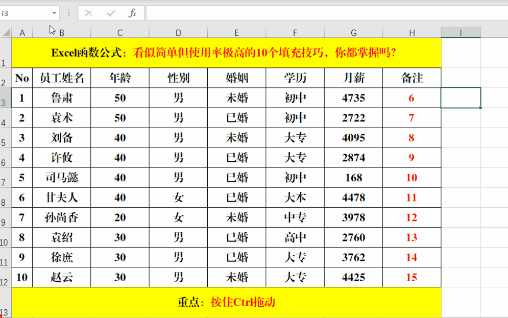Select column H header

point(412,33)
